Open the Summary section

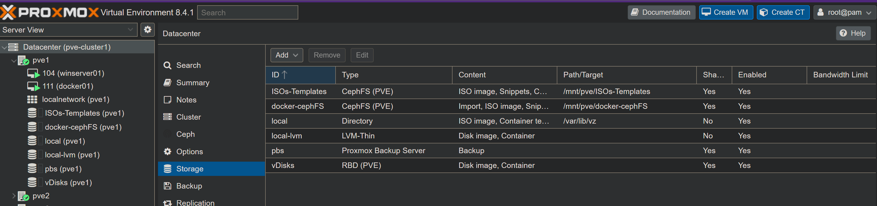(x=211, y=83)
